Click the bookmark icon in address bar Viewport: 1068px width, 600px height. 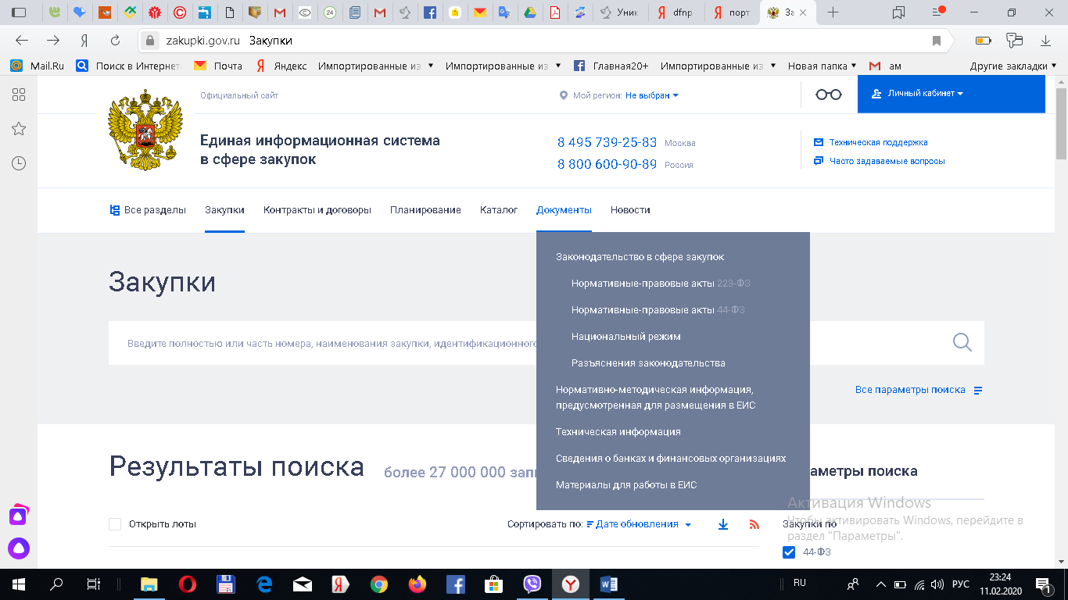[x=936, y=41]
